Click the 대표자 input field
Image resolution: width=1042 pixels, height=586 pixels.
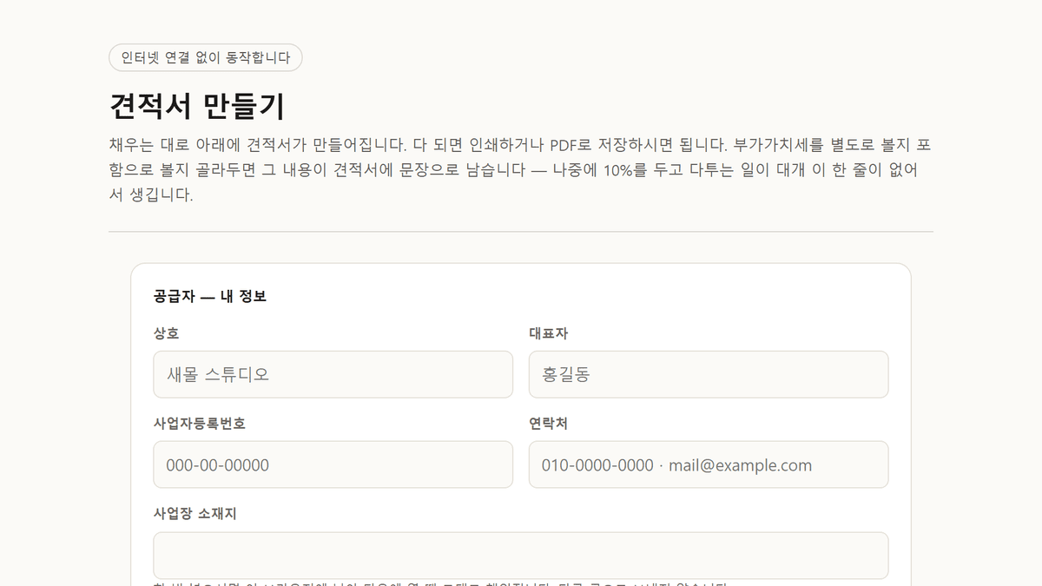pos(709,374)
